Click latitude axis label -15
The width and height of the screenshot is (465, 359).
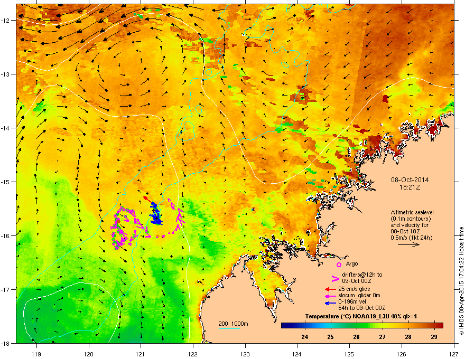pyautogui.click(x=5, y=182)
